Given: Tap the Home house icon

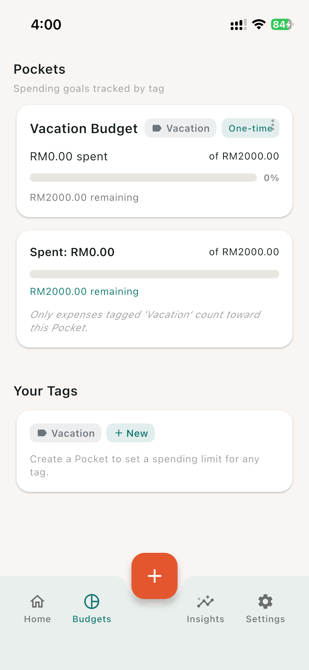Looking at the screenshot, I should pyautogui.click(x=37, y=601).
